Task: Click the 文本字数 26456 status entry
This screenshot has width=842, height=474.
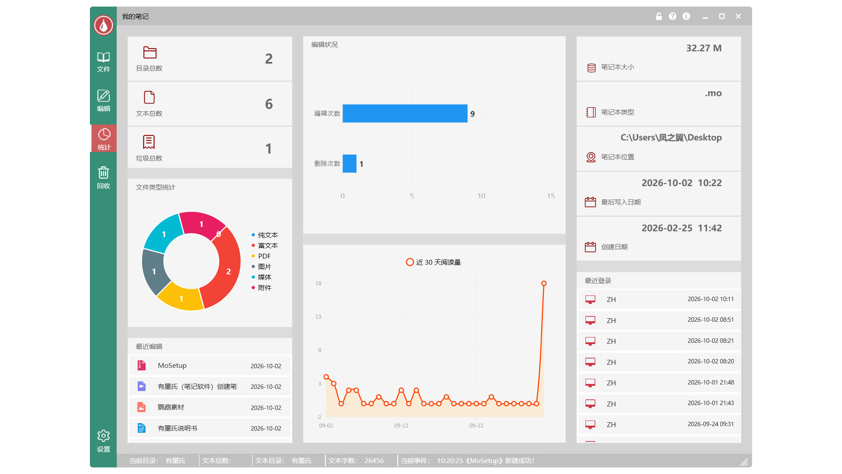Action: (356, 460)
